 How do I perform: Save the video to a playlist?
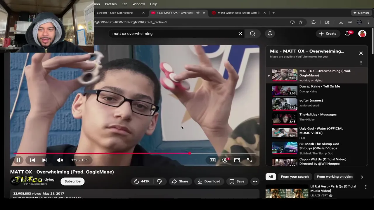[x=237, y=181]
